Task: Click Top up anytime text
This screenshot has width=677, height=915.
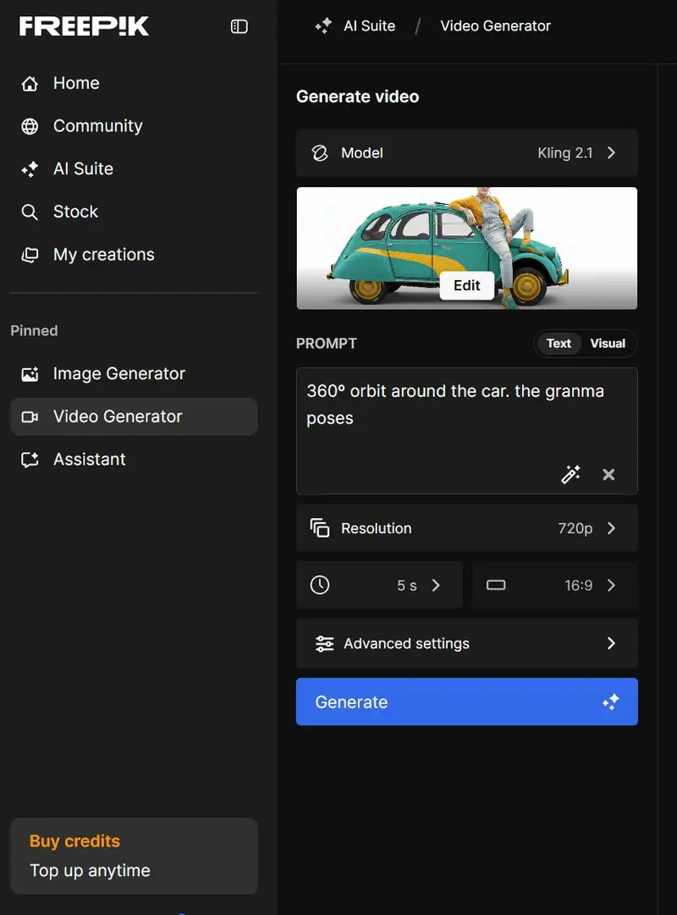Action: click(x=90, y=871)
